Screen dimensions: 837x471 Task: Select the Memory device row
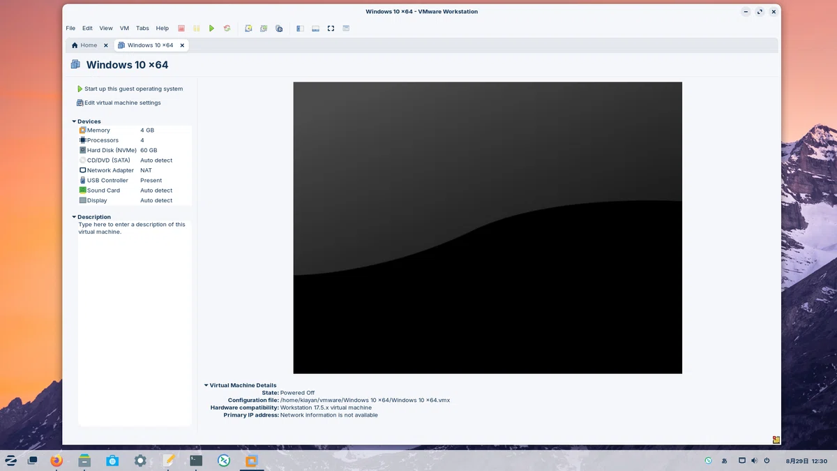pos(135,130)
